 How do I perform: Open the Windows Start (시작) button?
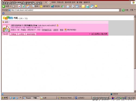click(x=4, y=98)
